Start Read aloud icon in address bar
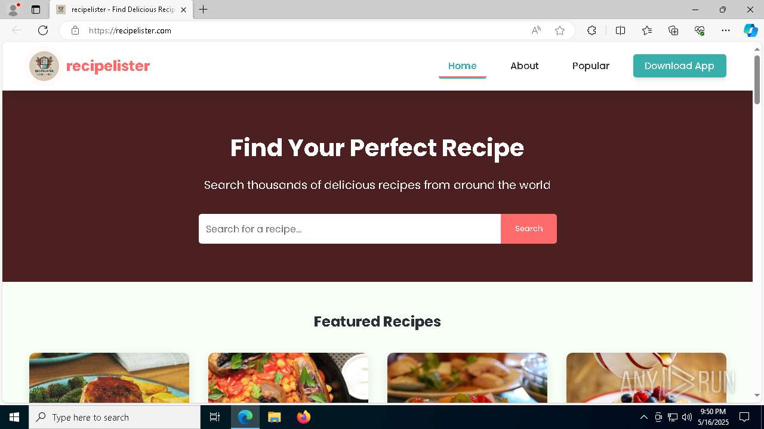Image resolution: width=764 pixels, height=429 pixels. [x=536, y=30]
